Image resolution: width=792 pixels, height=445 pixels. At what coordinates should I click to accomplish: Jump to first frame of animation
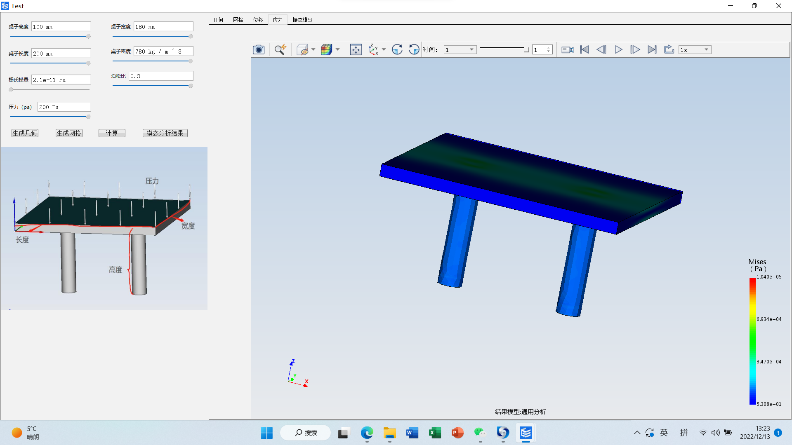[585, 50]
